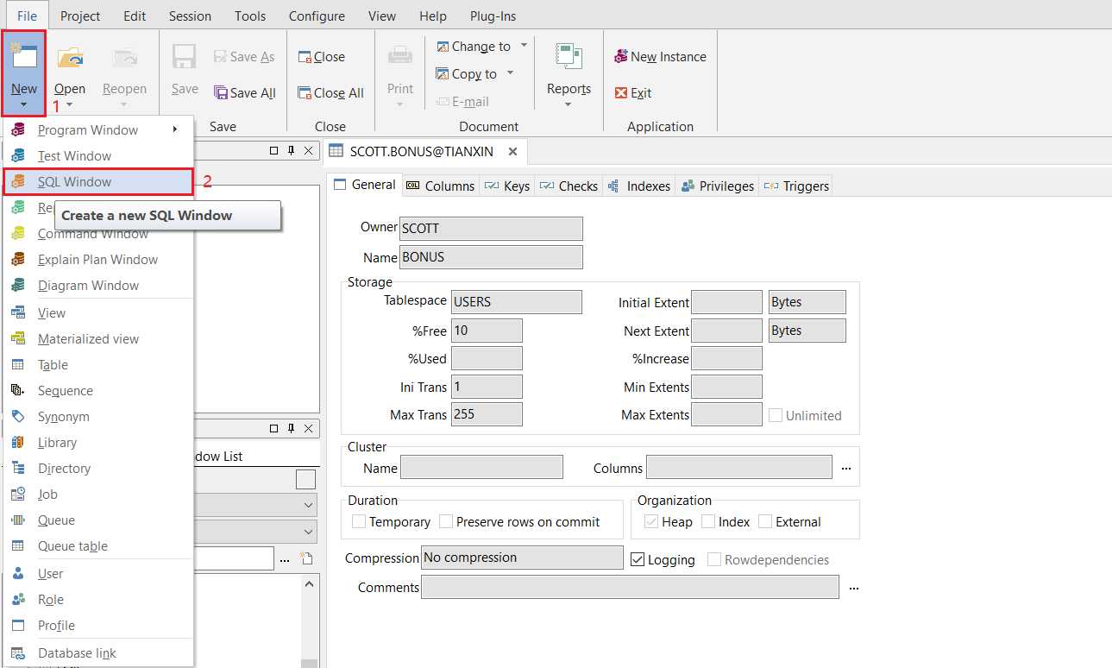Click the Sequence icon in the New menu
The height and width of the screenshot is (668, 1112).
(x=18, y=391)
